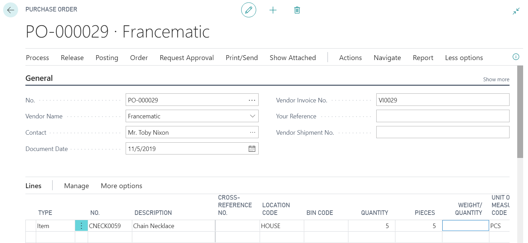Click Show Attached in the action bar
Screen dimensions: 528x243
293,58
